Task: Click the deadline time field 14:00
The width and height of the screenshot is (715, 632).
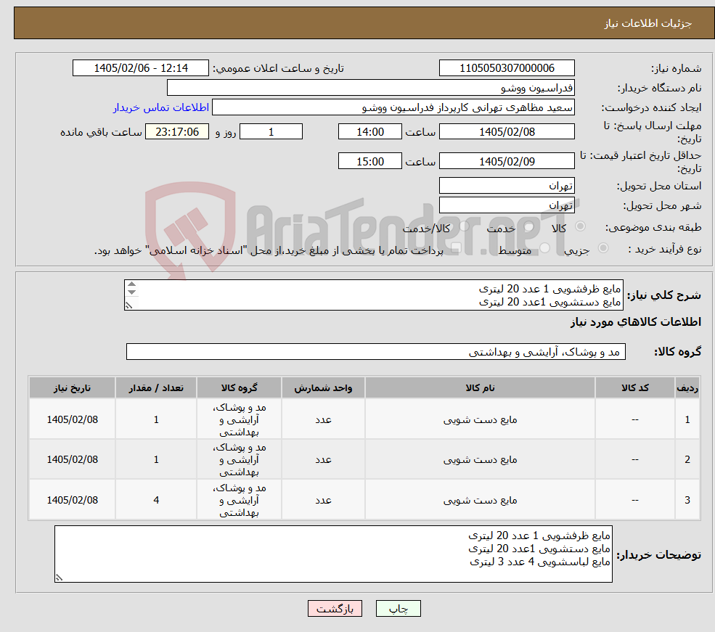Action: pyautogui.click(x=369, y=131)
